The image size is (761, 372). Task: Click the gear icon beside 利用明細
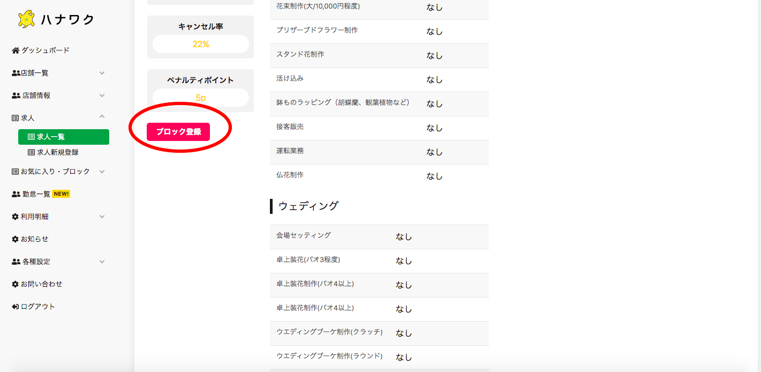coord(15,217)
